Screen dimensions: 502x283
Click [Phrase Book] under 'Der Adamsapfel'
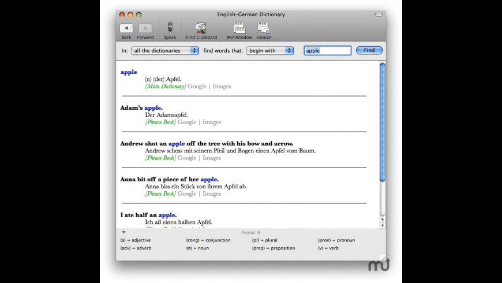[160, 122]
